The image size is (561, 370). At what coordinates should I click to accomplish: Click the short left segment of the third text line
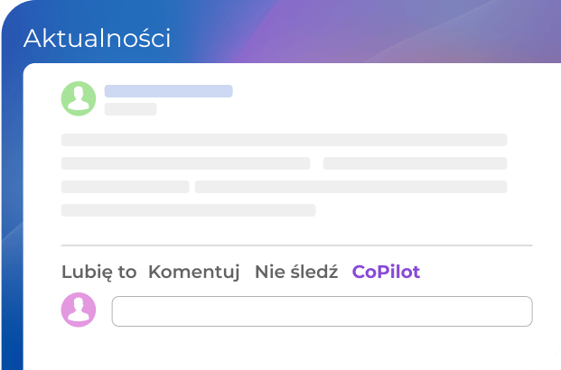pyautogui.click(x=125, y=187)
